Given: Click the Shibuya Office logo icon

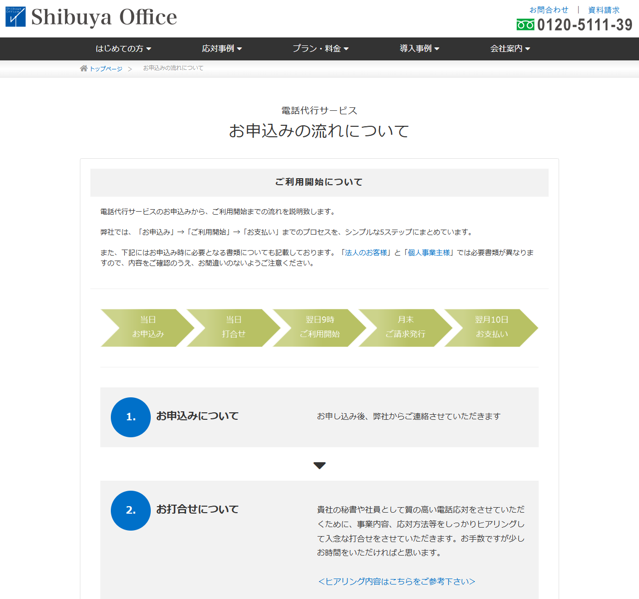Looking at the screenshot, I should click(x=15, y=16).
